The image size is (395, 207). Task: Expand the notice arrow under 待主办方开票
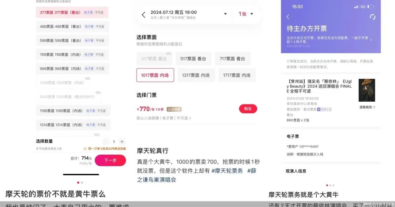pyautogui.click(x=370, y=39)
